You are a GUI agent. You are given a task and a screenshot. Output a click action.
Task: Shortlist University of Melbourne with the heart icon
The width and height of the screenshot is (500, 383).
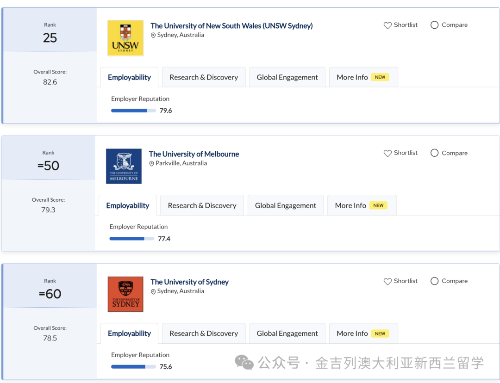(387, 153)
